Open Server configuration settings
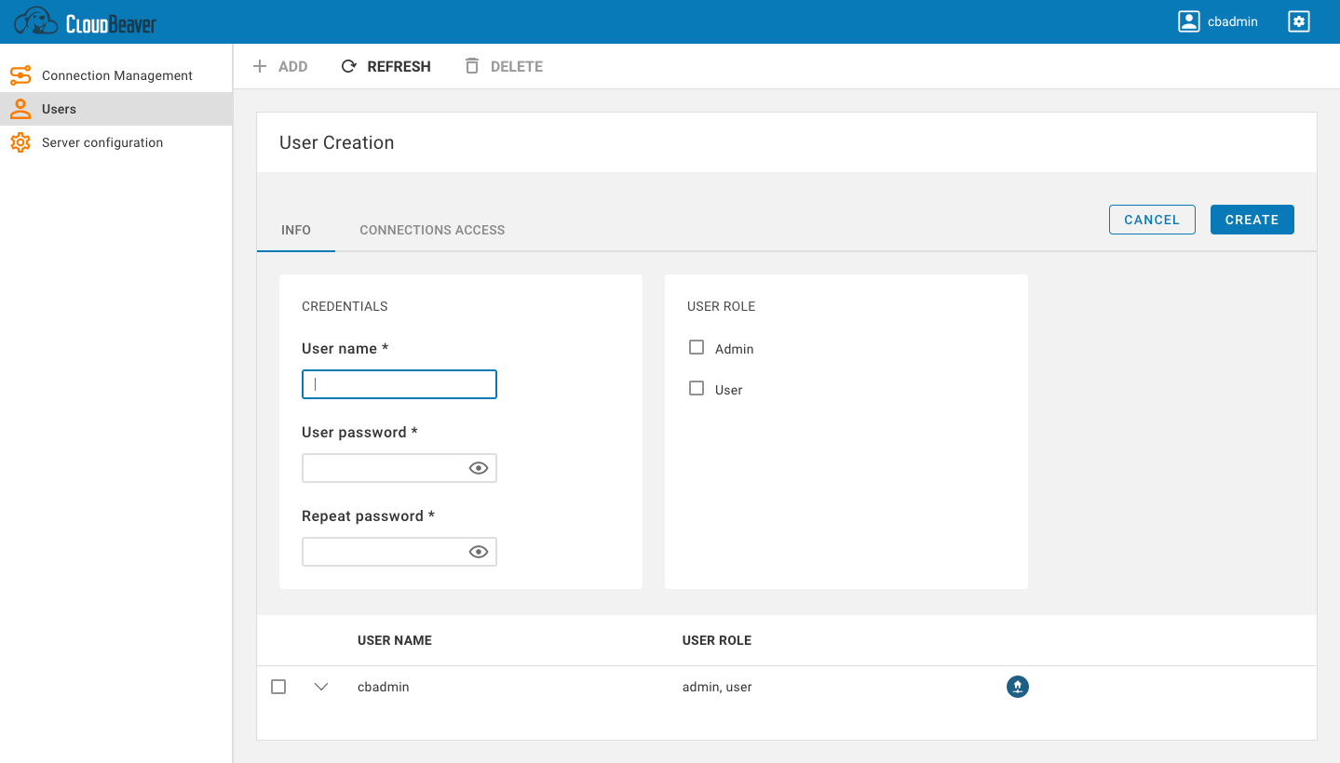Image resolution: width=1340 pixels, height=763 pixels. [102, 142]
